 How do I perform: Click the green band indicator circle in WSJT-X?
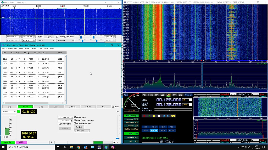tap(19, 111)
